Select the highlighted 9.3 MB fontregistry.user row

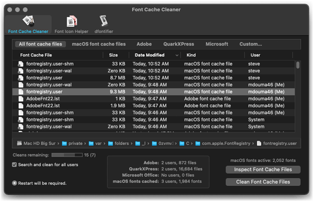coord(154,92)
